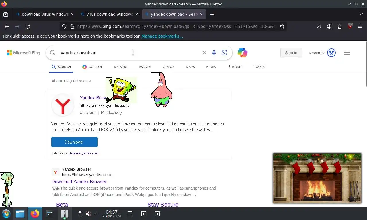Open tracking protection shield icon in address bar

(x=64, y=26)
